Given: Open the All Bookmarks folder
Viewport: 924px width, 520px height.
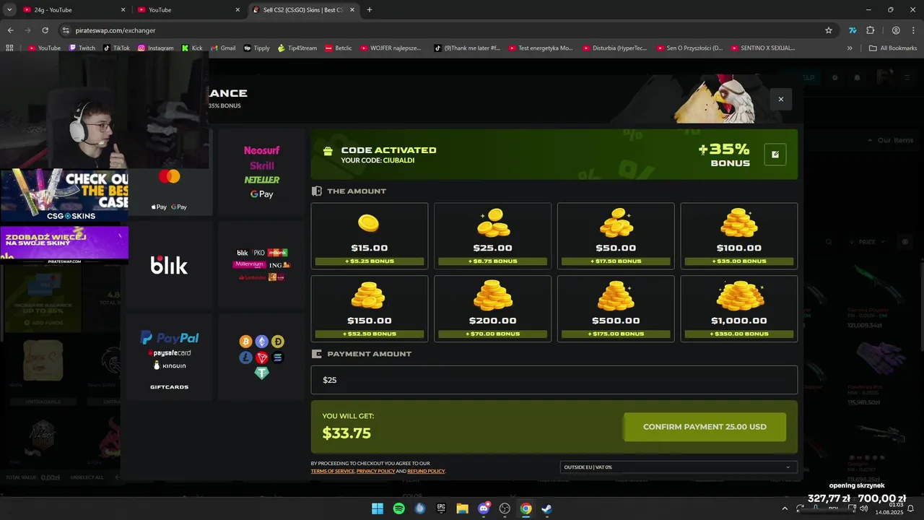Looking at the screenshot, I should coord(894,48).
